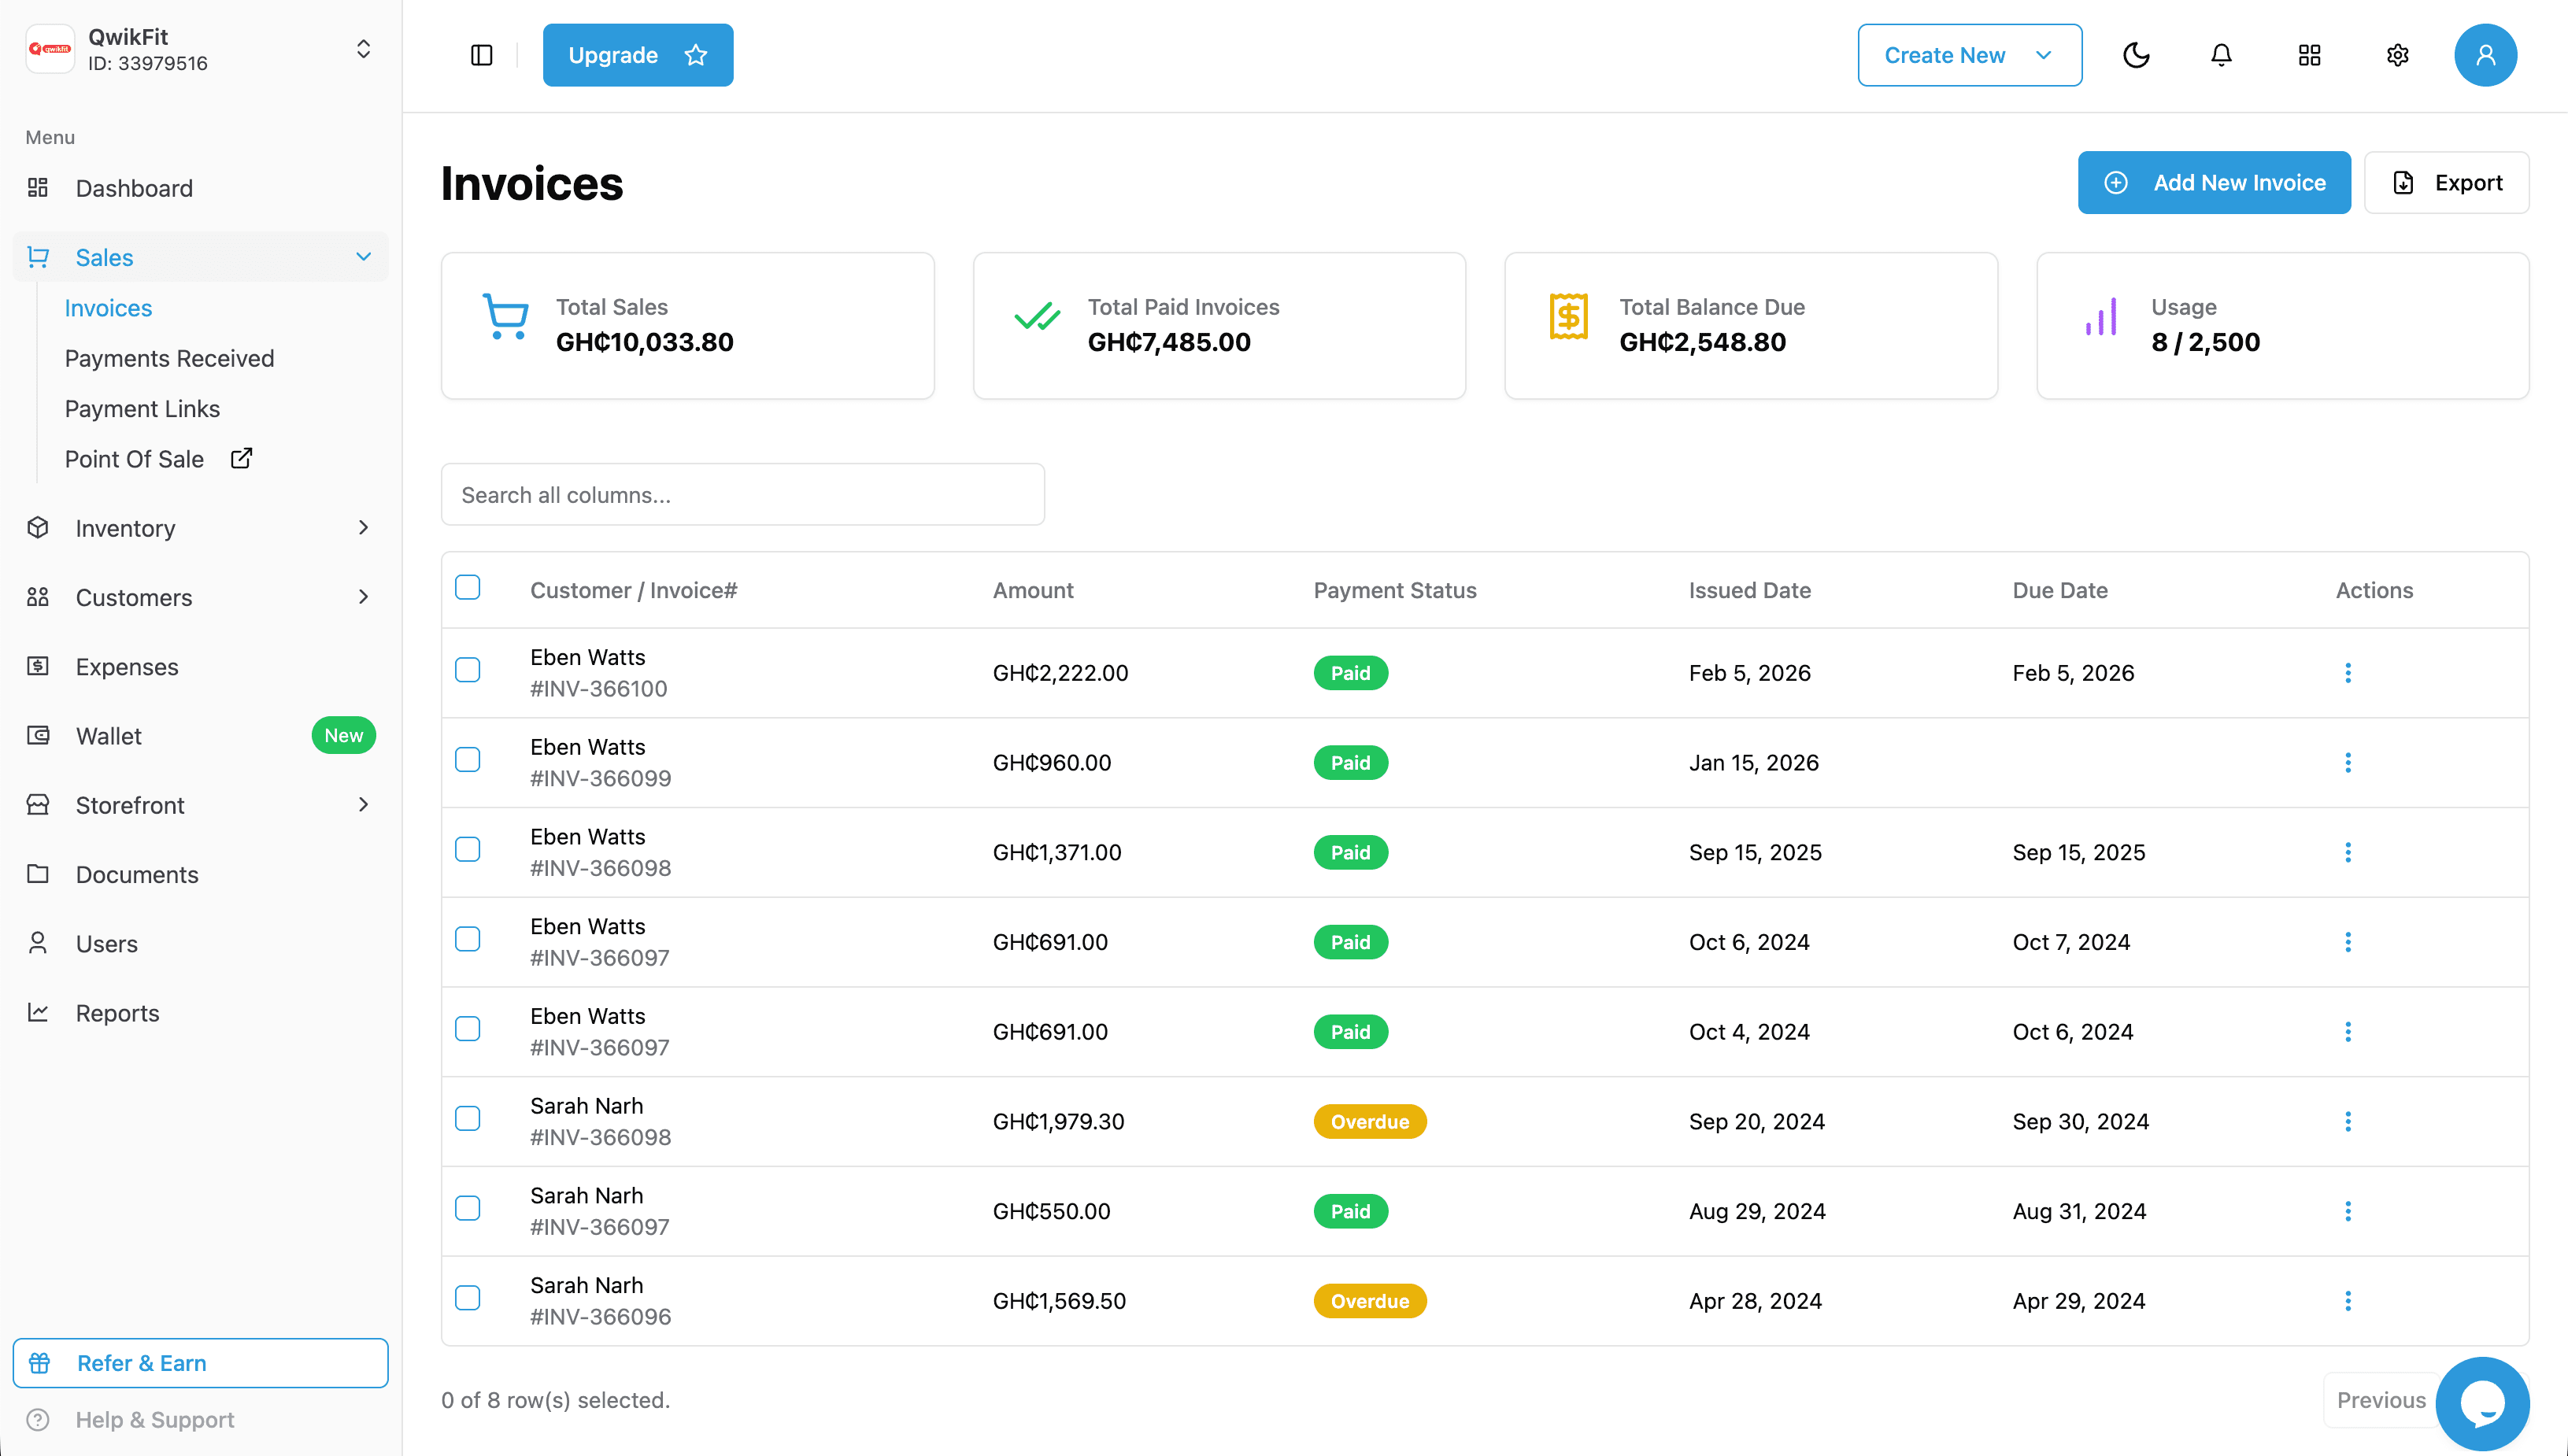
Task: Check the row for Sarah Narh INV-366096
Action: click(467, 1298)
